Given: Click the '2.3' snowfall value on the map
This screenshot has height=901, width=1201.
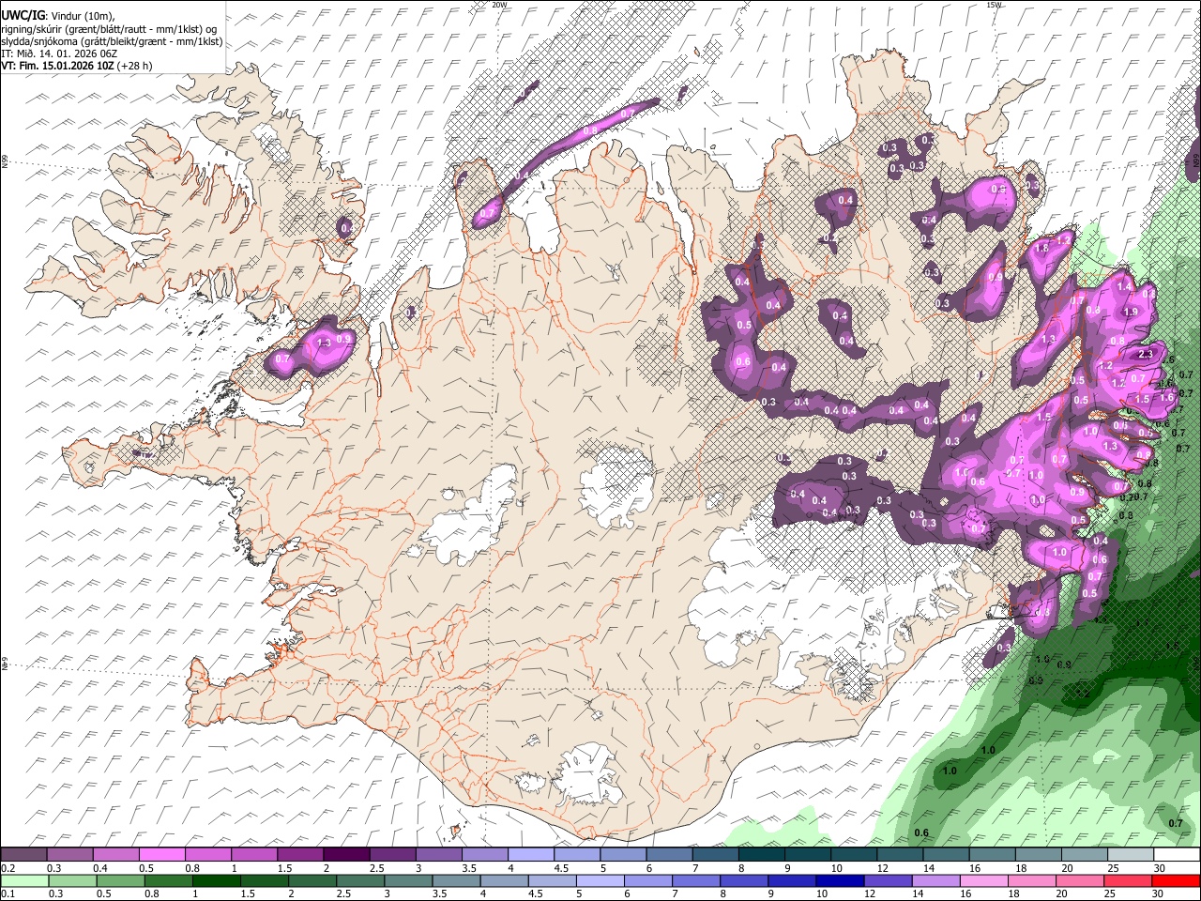Looking at the screenshot, I should click(x=1146, y=354).
